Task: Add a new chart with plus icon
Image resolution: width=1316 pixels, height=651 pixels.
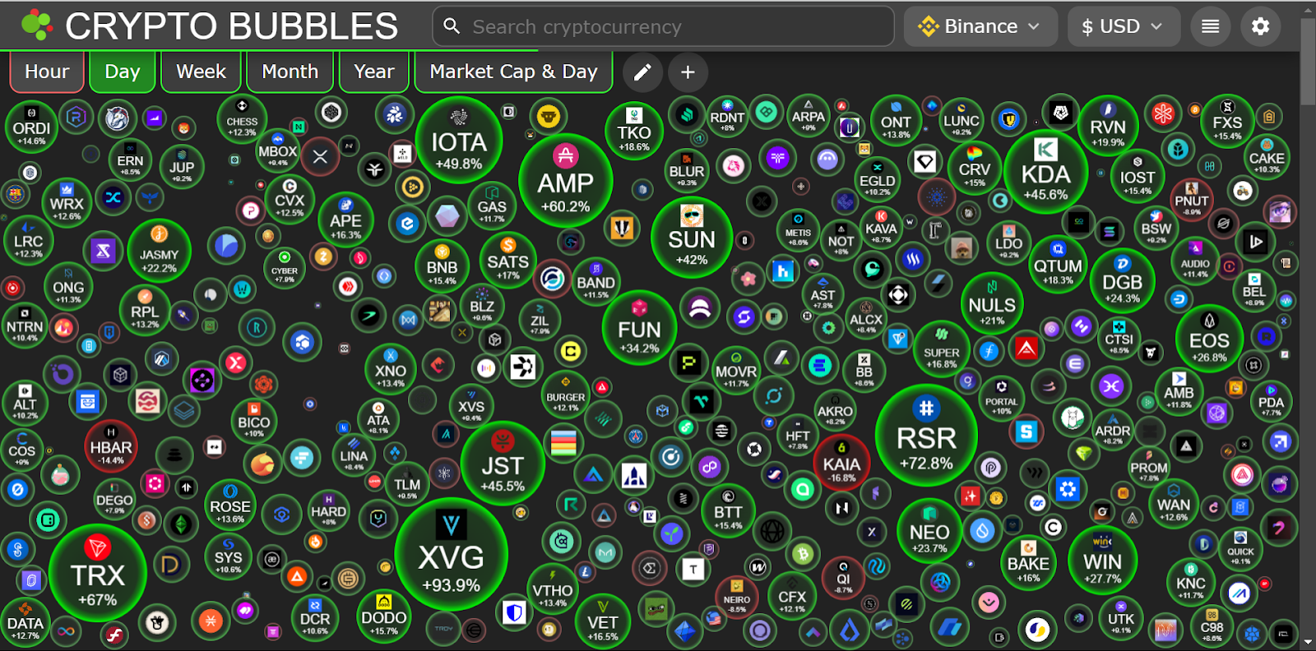Action: click(688, 72)
